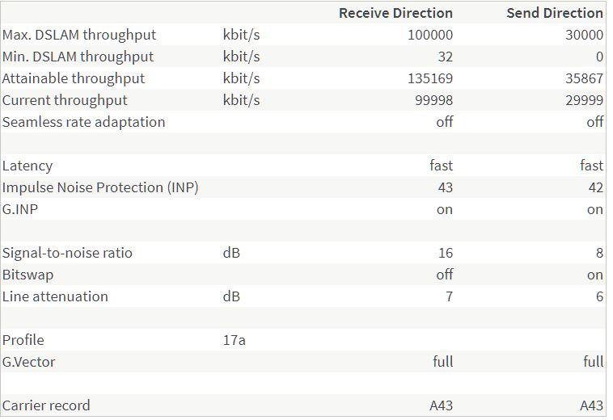Click the Receive Direction column header
This screenshot has height=420, width=613.
pyautogui.click(x=395, y=13)
